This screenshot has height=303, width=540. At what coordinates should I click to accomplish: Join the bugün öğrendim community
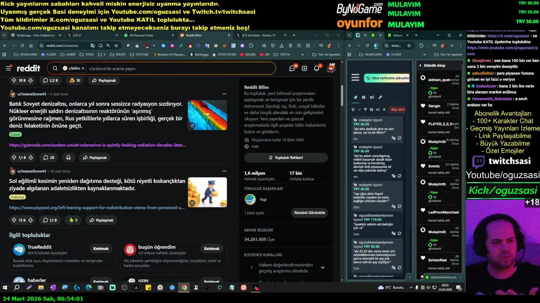tap(212, 248)
